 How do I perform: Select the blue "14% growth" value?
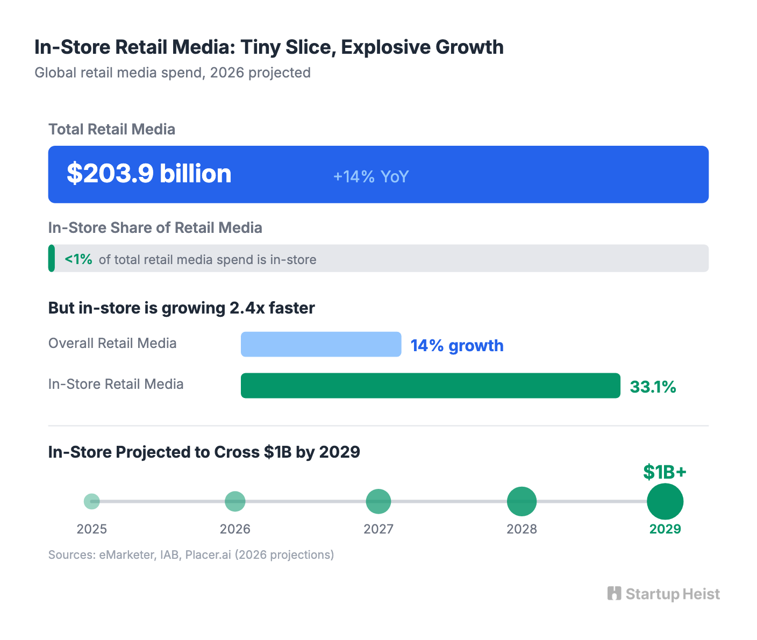point(457,345)
